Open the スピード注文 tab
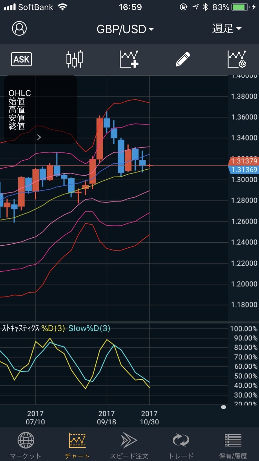 [x=129, y=446]
